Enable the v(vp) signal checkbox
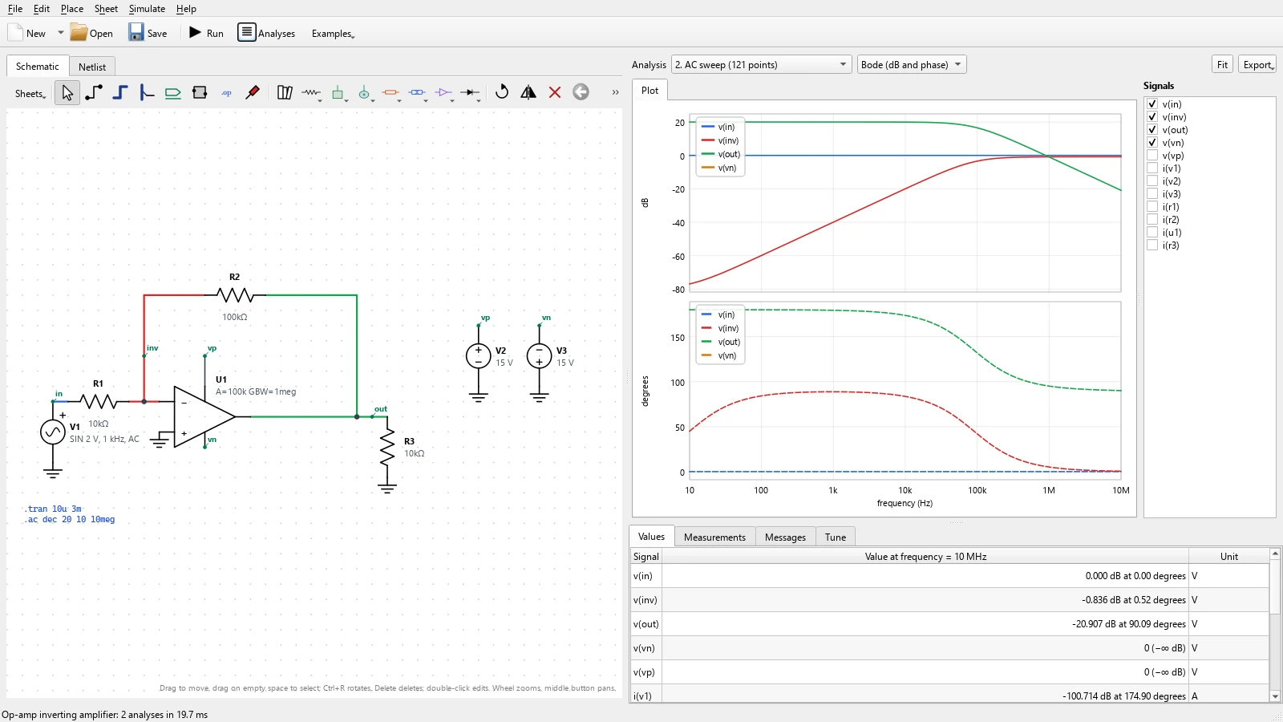Image resolution: width=1283 pixels, height=722 pixels. tap(1152, 156)
